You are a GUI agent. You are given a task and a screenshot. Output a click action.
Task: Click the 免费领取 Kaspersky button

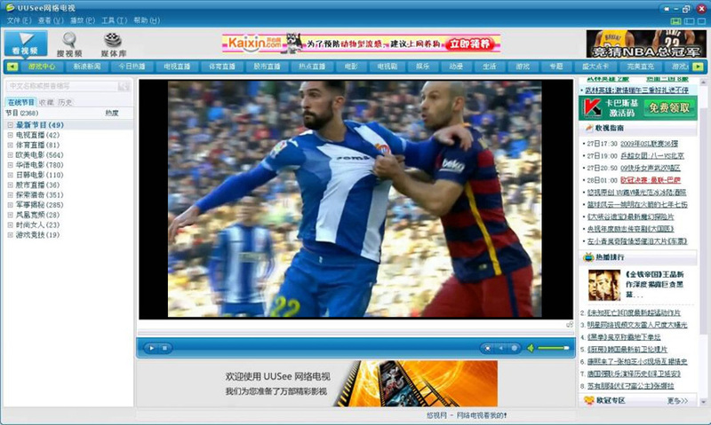click(x=669, y=107)
